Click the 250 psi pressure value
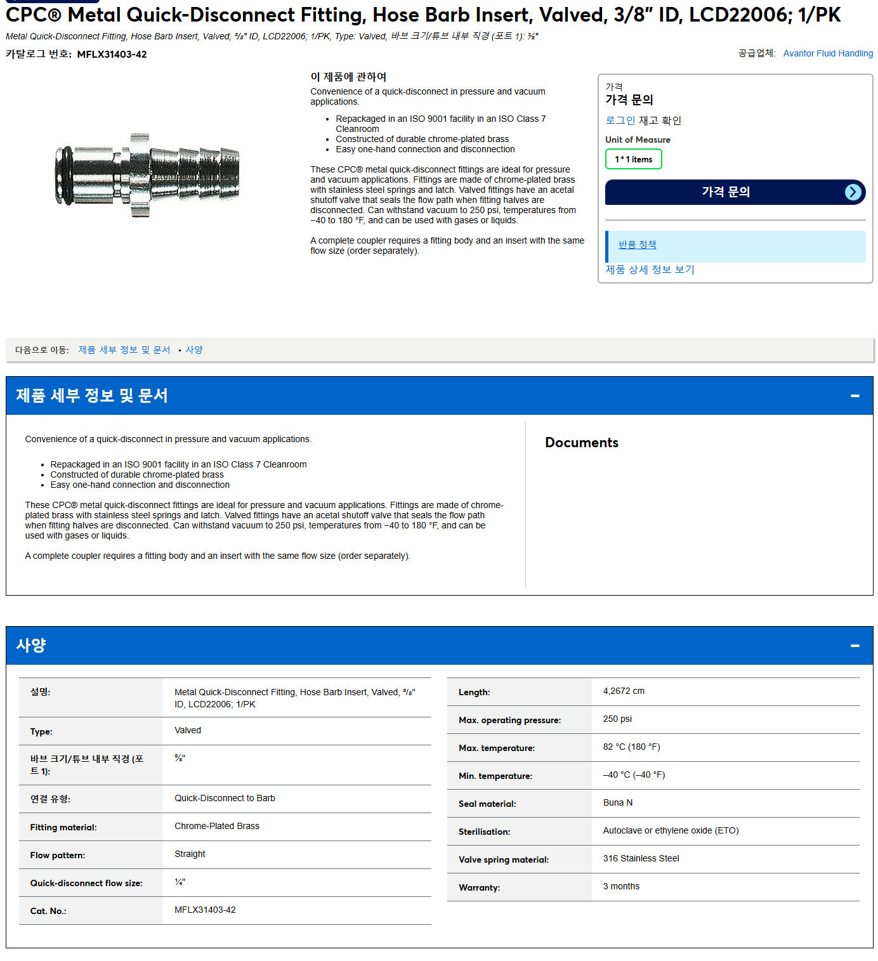The image size is (878, 961). tap(617, 719)
